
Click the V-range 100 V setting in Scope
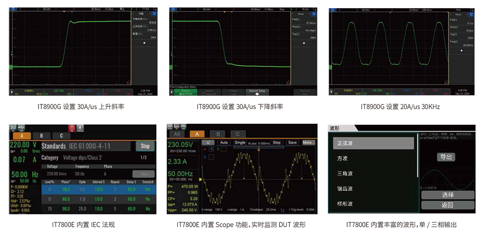[x=211, y=210]
